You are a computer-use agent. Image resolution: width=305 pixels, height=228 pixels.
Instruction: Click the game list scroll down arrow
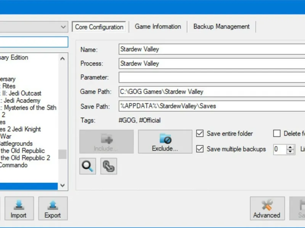[63, 185]
